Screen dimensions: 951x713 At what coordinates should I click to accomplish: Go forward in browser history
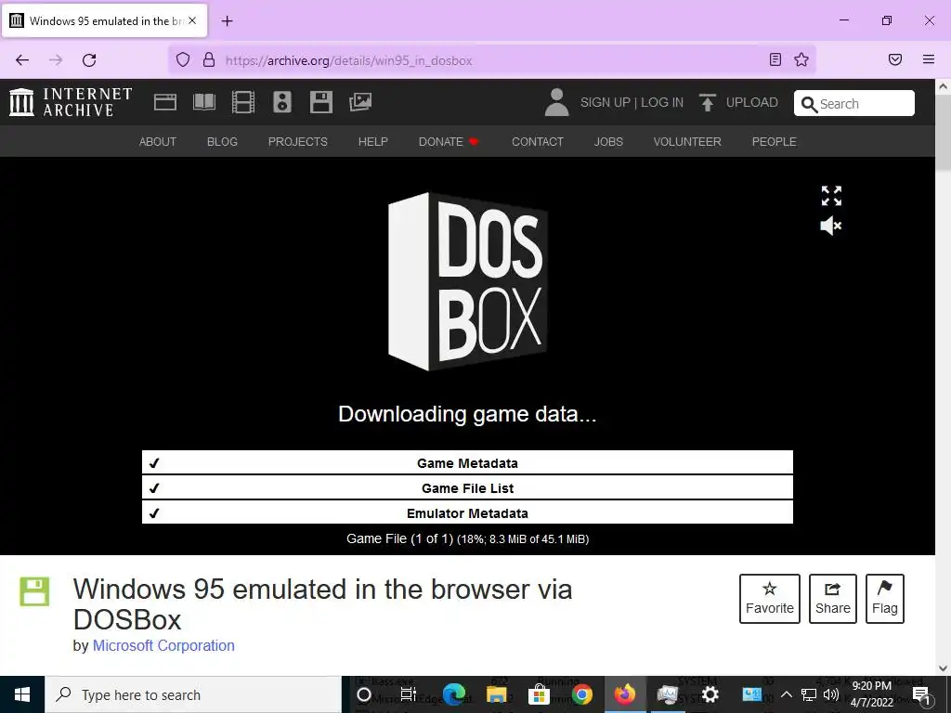click(56, 60)
